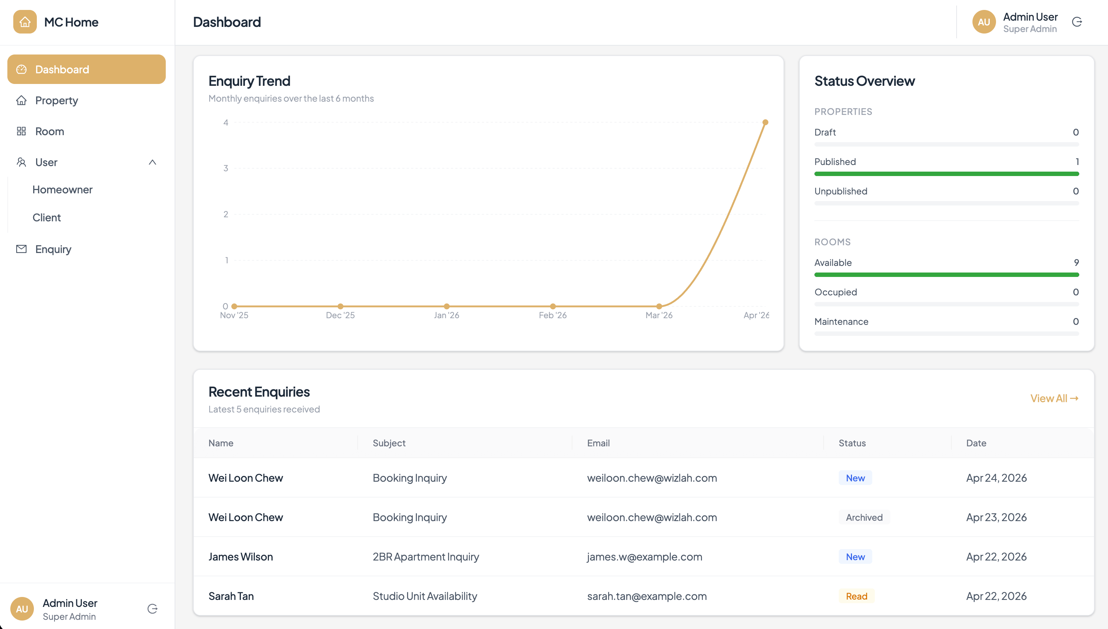This screenshot has height=629, width=1108.
Task: Click the AU avatar in top header
Action: tap(983, 22)
